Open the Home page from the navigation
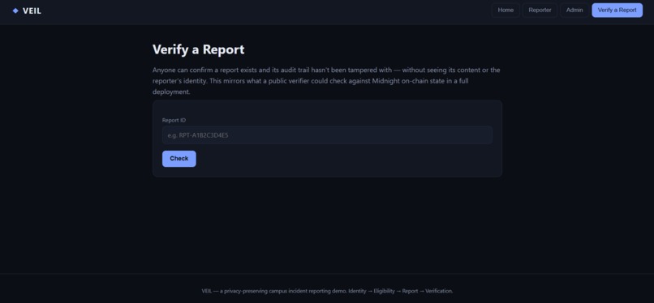This screenshot has width=654, height=303. [506, 11]
